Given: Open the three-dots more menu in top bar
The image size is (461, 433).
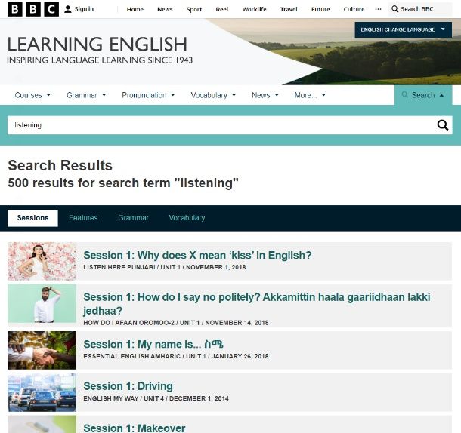Looking at the screenshot, I should click(378, 9).
